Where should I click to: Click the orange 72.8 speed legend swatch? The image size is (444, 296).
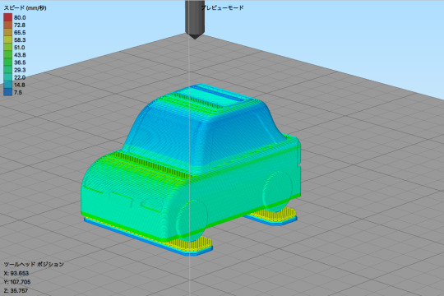8,25
